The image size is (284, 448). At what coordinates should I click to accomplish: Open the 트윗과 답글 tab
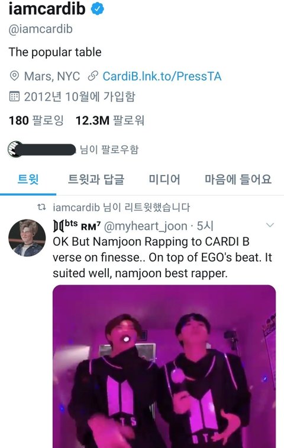tap(96, 179)
